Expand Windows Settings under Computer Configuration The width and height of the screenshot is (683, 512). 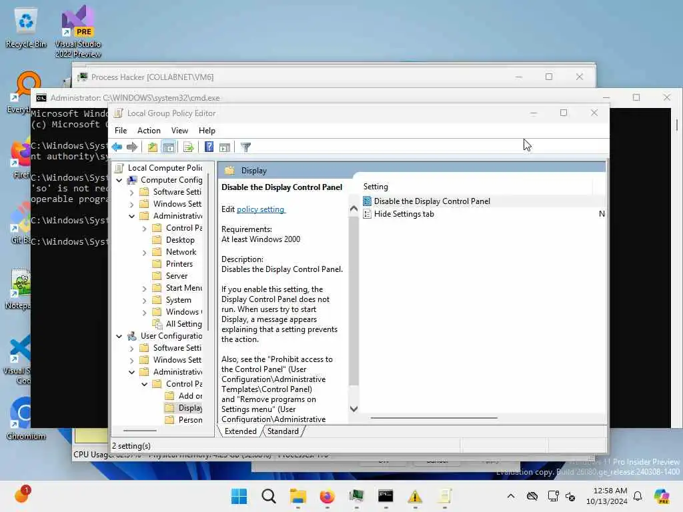(x=131, y=204)
